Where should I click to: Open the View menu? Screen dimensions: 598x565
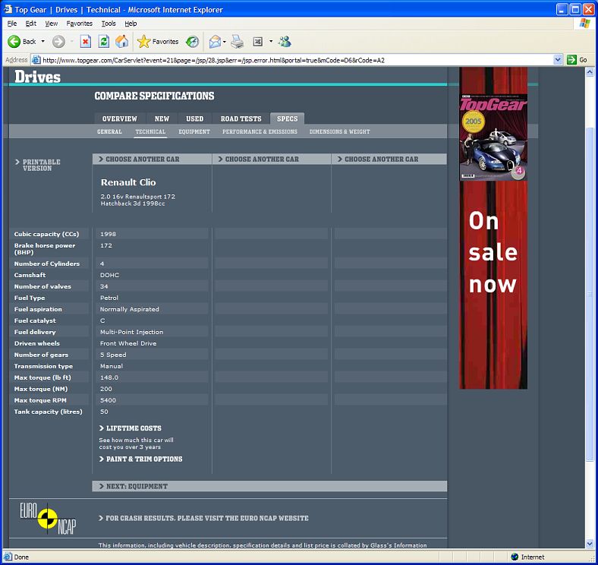click(51, 24)
